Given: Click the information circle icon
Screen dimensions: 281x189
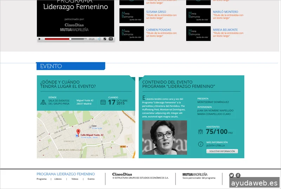Looking at the screenshot, I should tap(201, 144).
